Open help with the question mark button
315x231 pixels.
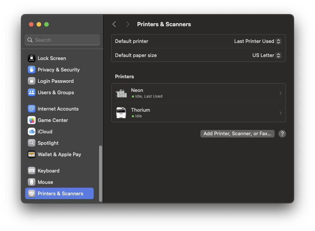pyautogui.click(x=282, y=134)
